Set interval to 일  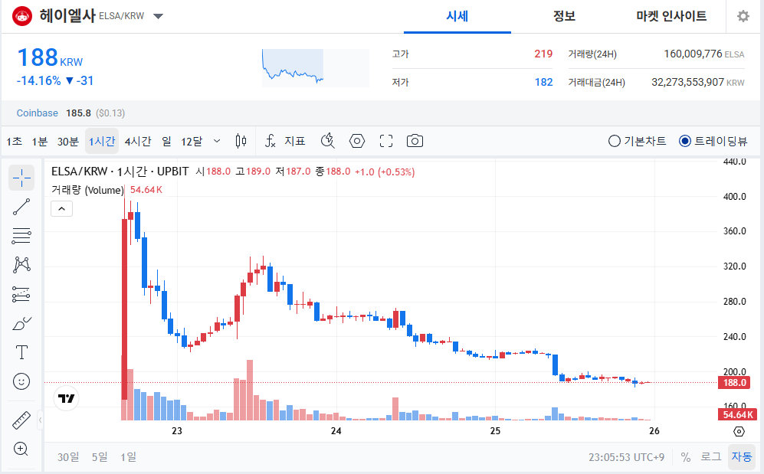(x=166, y=141)
